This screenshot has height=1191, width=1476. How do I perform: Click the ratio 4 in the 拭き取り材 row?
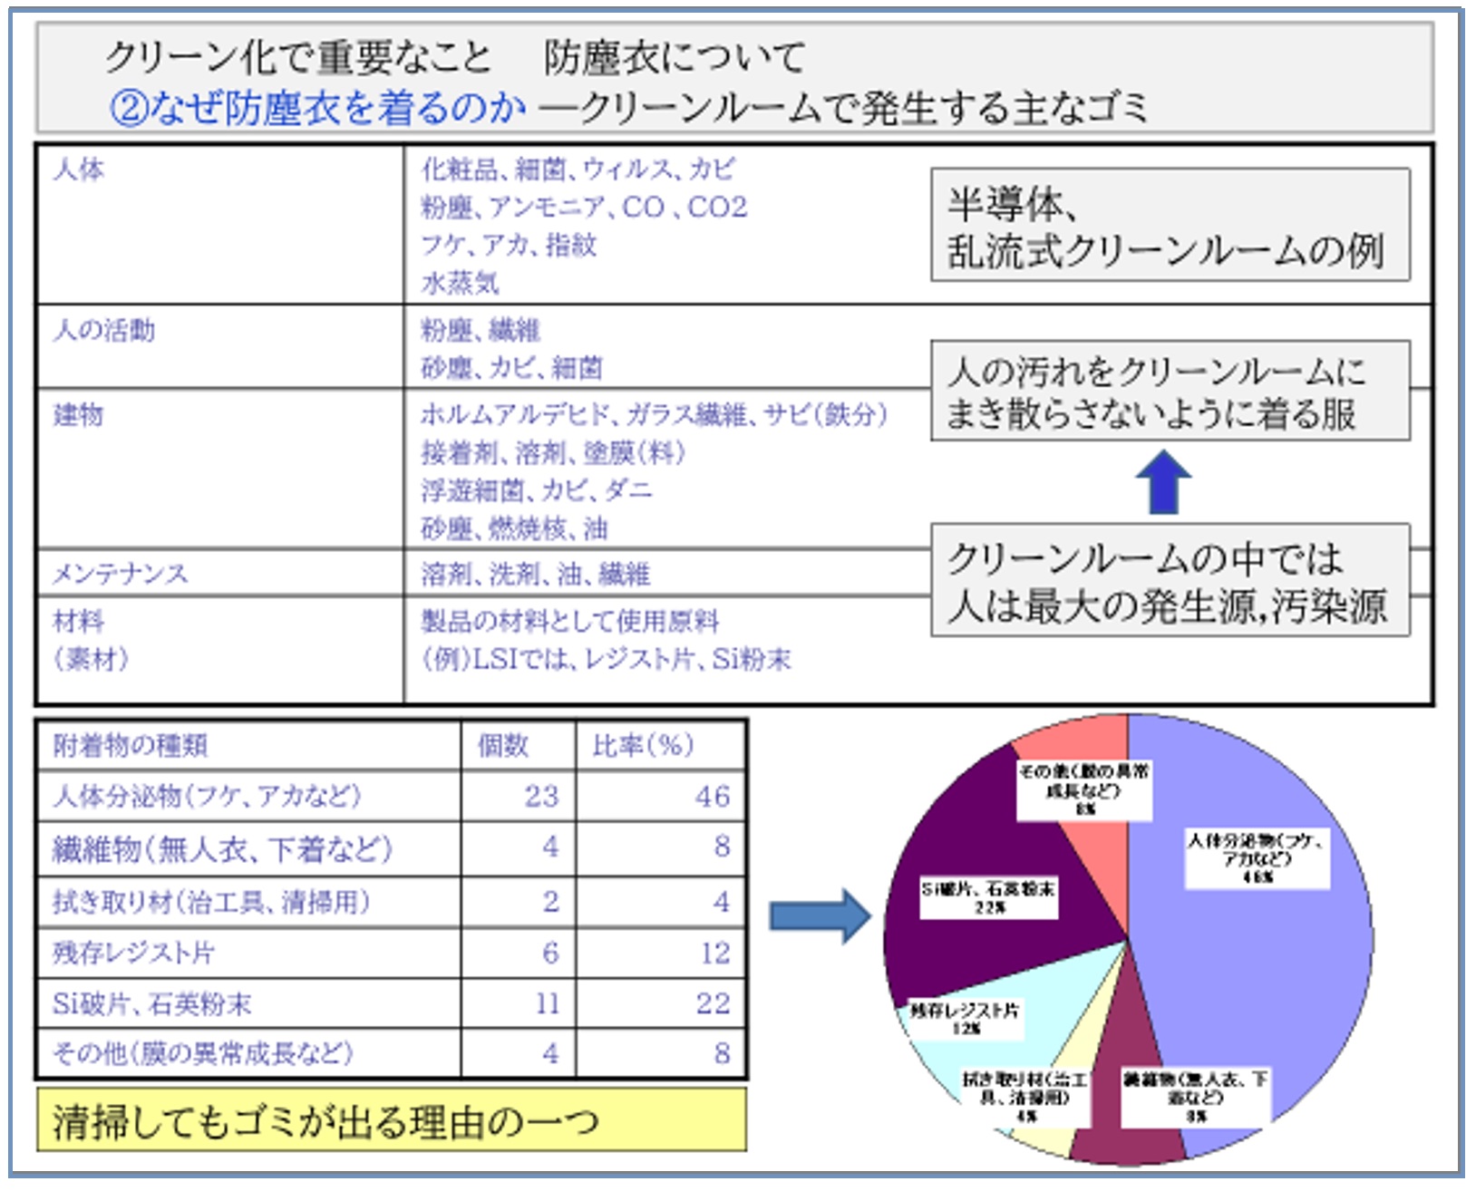[x=722, y=902]
